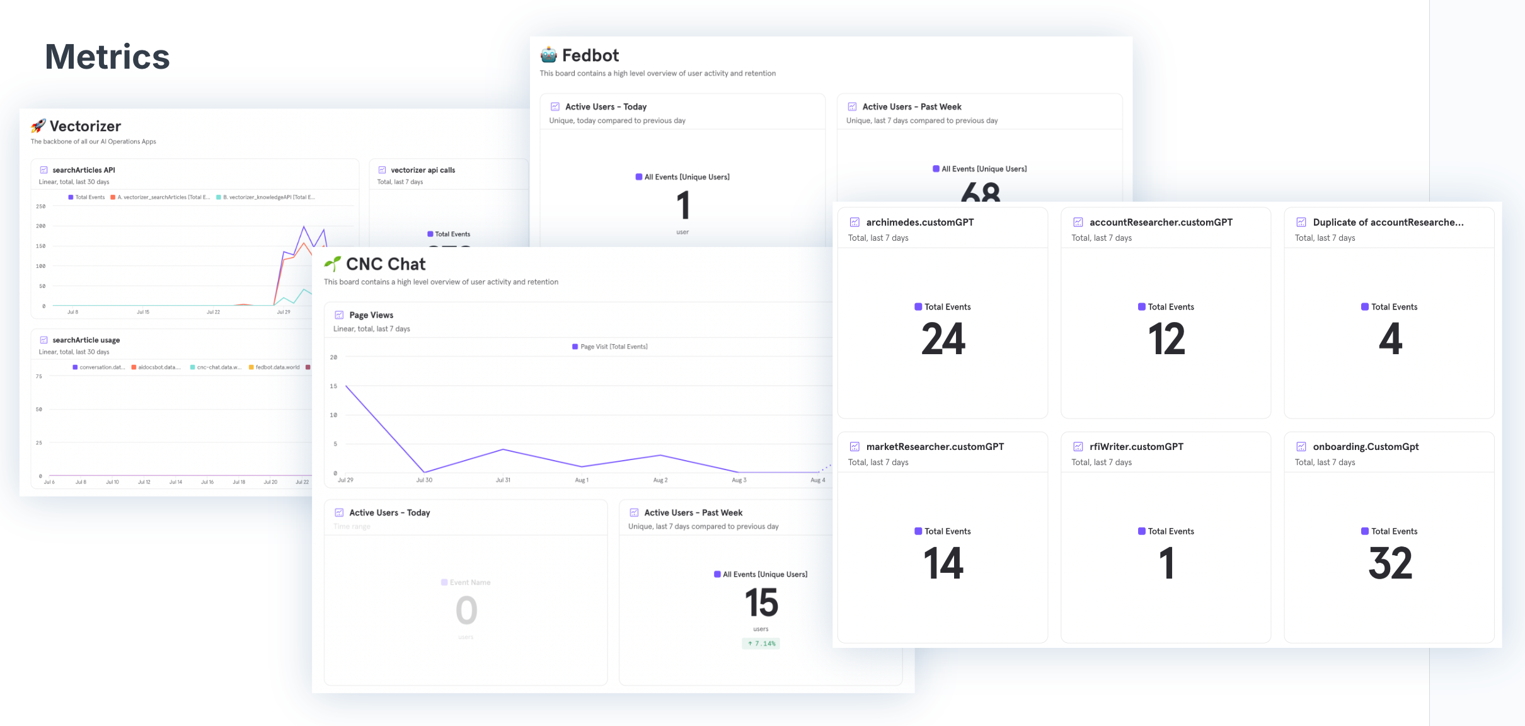Click report icon of CNC Chat Active Users - Past Week
The width and height of the screenshot is (1525, 726).
click(634, 513)
